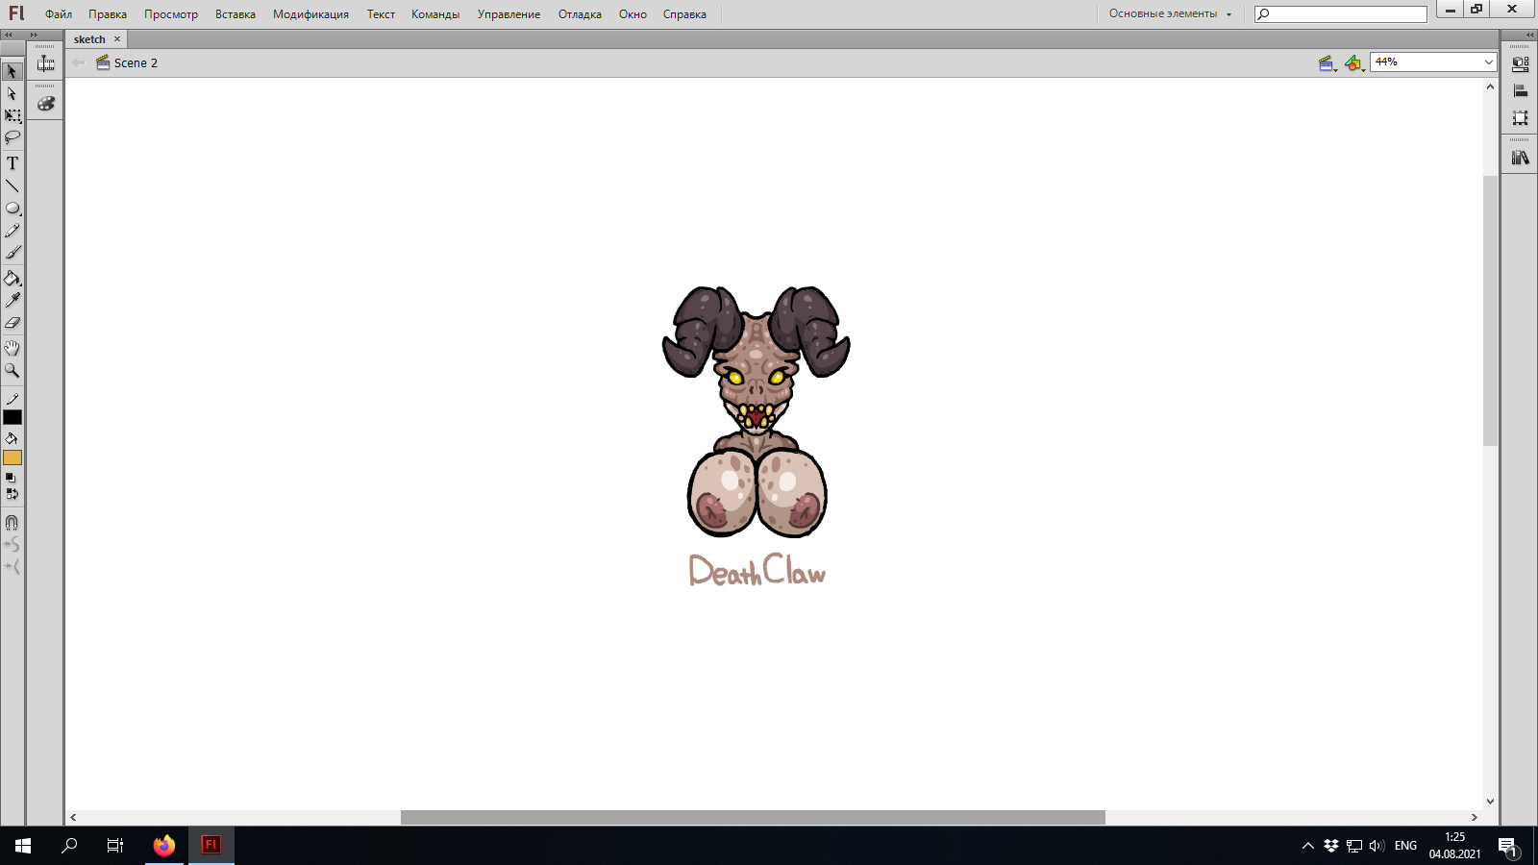
Task: Select the Zoom magnifier tool
Action: click(x=12, y=370)
